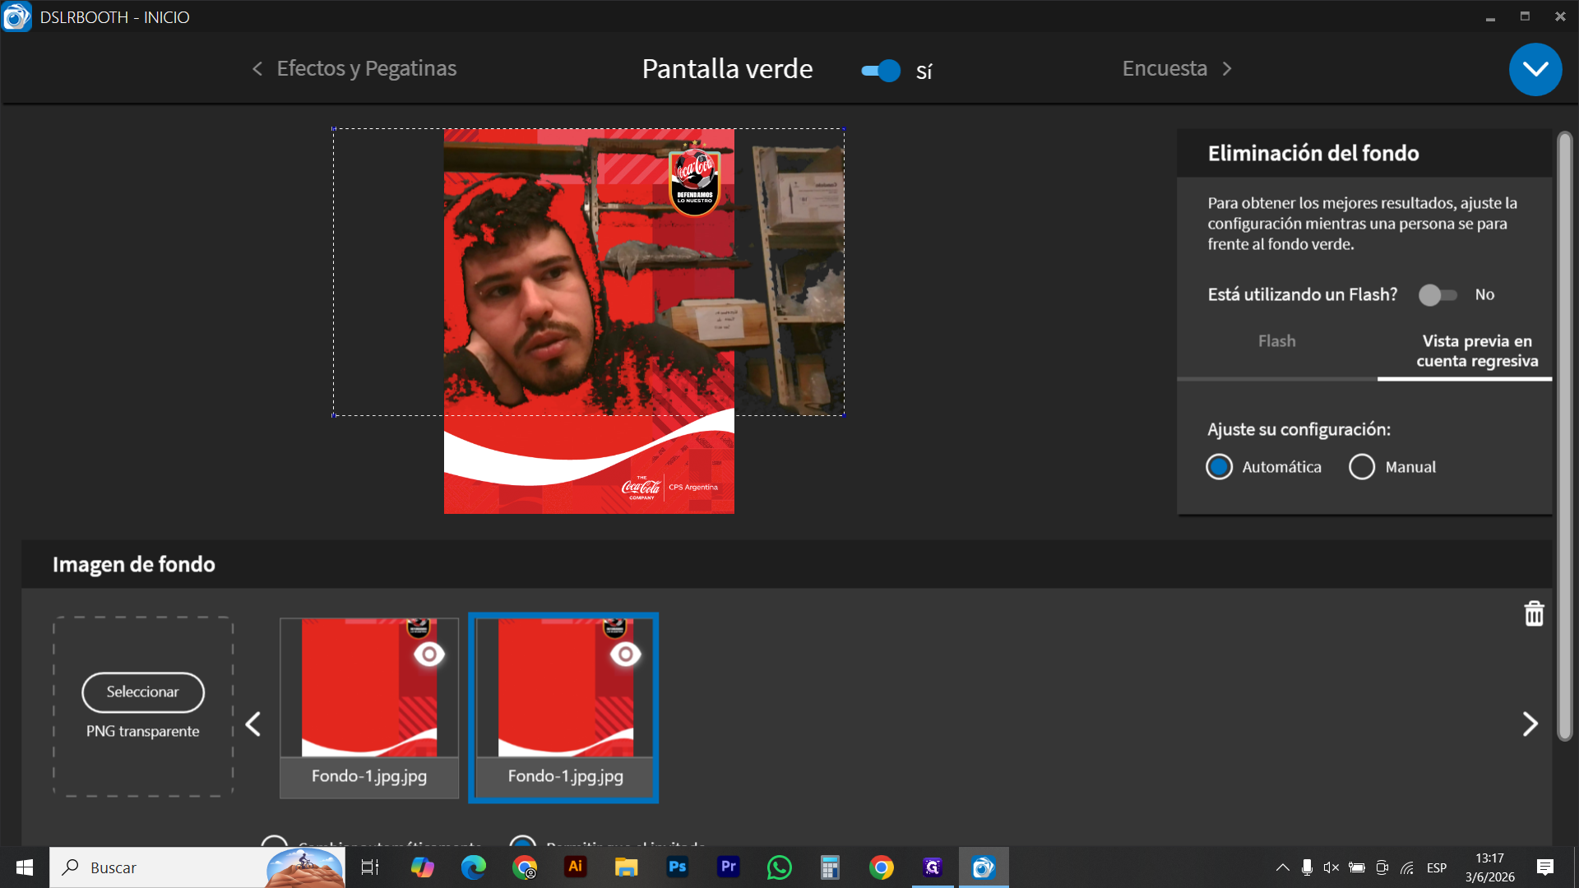Select the first Fondo-1.jpg.jpg background thumbnail
This screenshot has width=1579, height=888.
(x=369, y=708)
